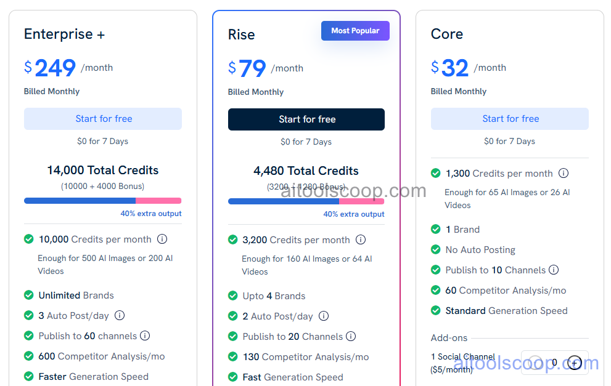The image size is (611, 386).
Task: Click minus on the Social Channel counter
Action: click(535, 363)
